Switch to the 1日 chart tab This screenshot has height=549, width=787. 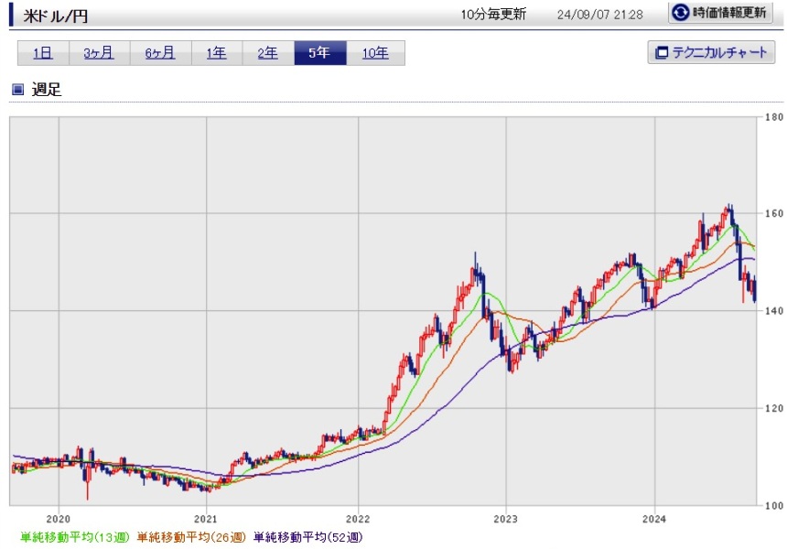click(43, 53)
